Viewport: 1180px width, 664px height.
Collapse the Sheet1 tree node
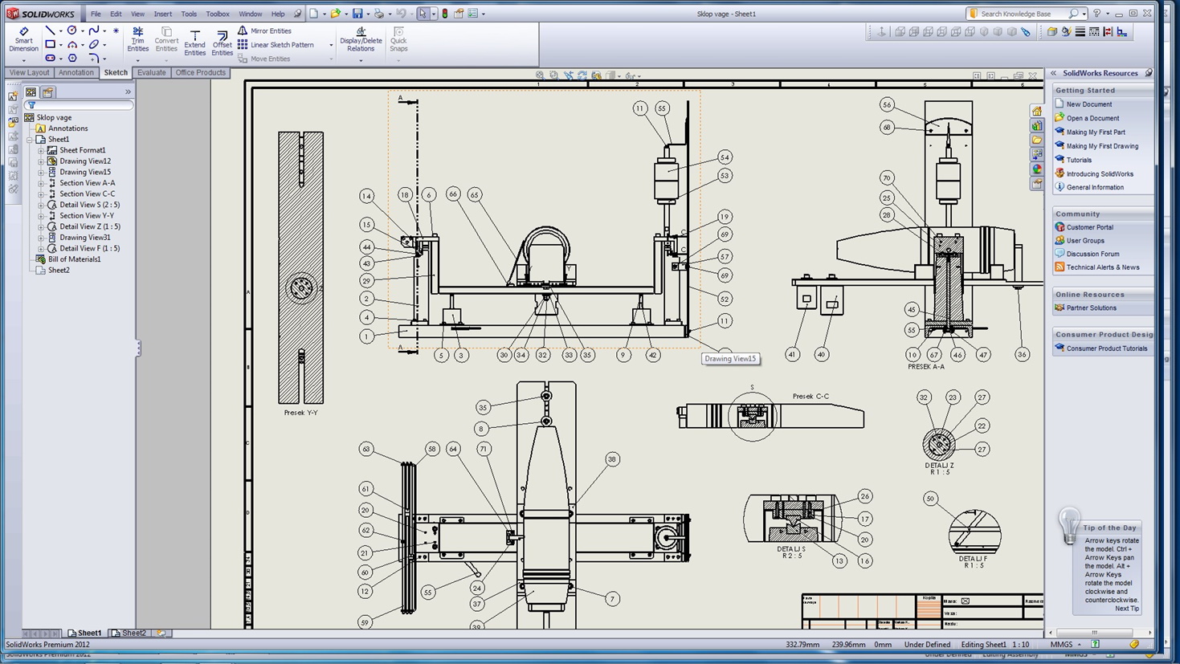click(x=30, y=140)
